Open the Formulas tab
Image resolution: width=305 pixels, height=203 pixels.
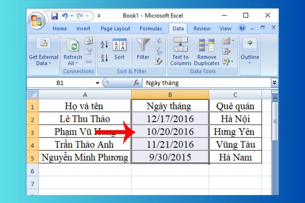tap(151, 29)
